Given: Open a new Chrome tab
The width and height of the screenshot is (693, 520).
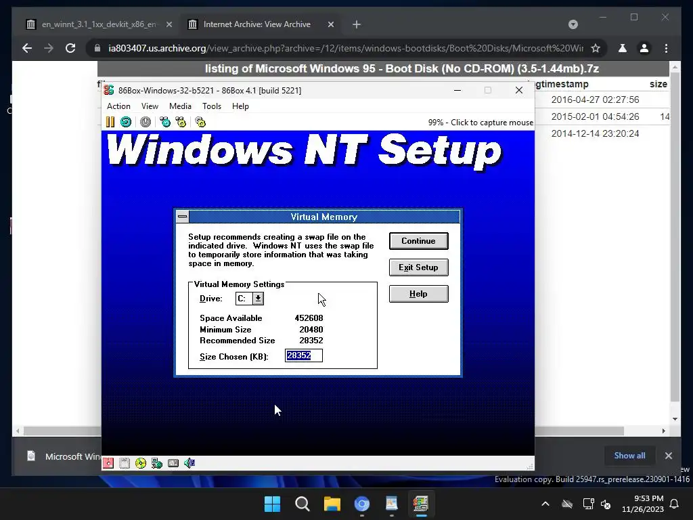Looking at the screenshot, I should click(357, 24).
